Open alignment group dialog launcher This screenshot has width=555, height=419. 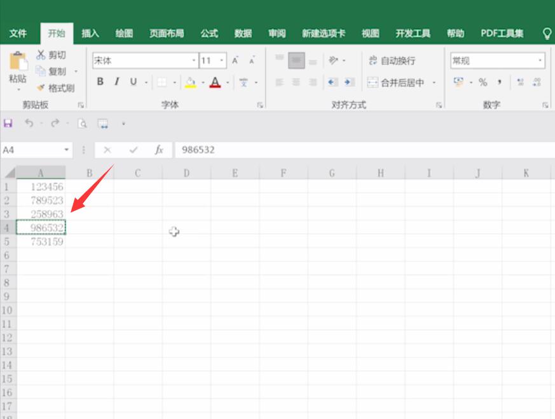[x=439, y=105]
